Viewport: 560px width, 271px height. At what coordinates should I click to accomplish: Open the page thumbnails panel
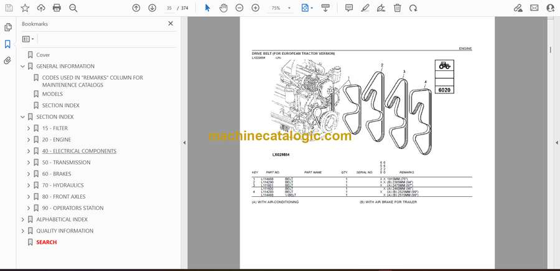click(8, 27)
